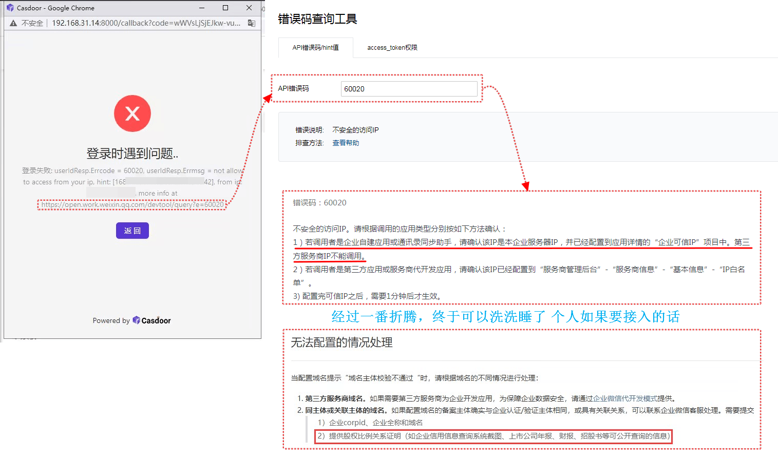Click the Chrome address bar to edit the URL

tap(144, 23)
